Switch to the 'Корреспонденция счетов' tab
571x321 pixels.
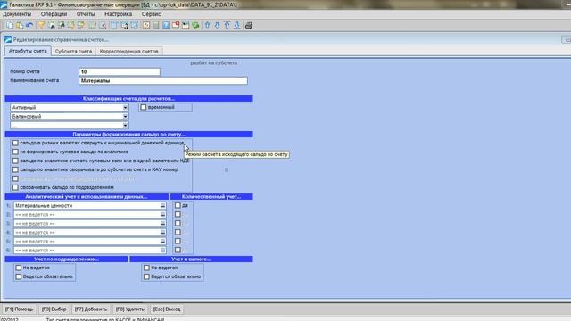click(128, 52)
